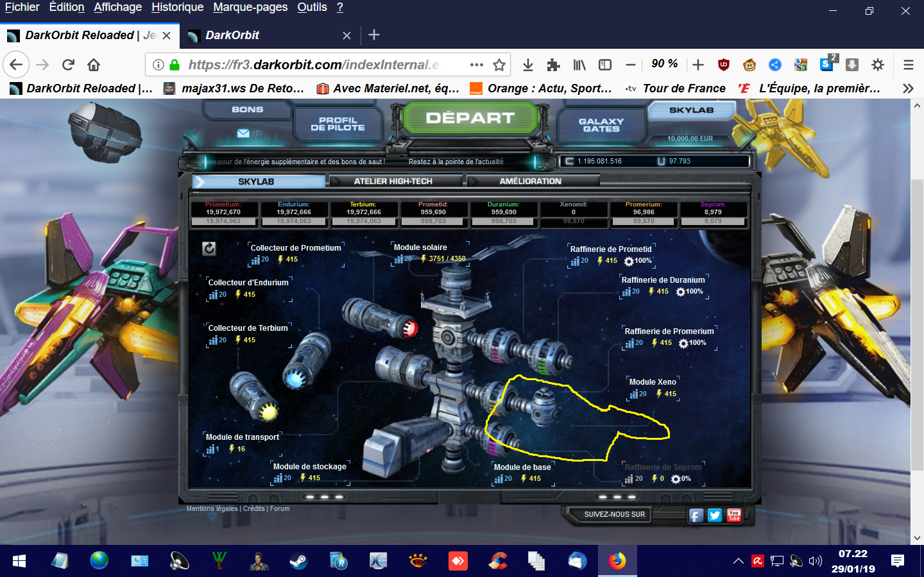This screenshot has width=924, height=577.
Task: Launch the game with DÉPART
Action: tap(470, 118)
